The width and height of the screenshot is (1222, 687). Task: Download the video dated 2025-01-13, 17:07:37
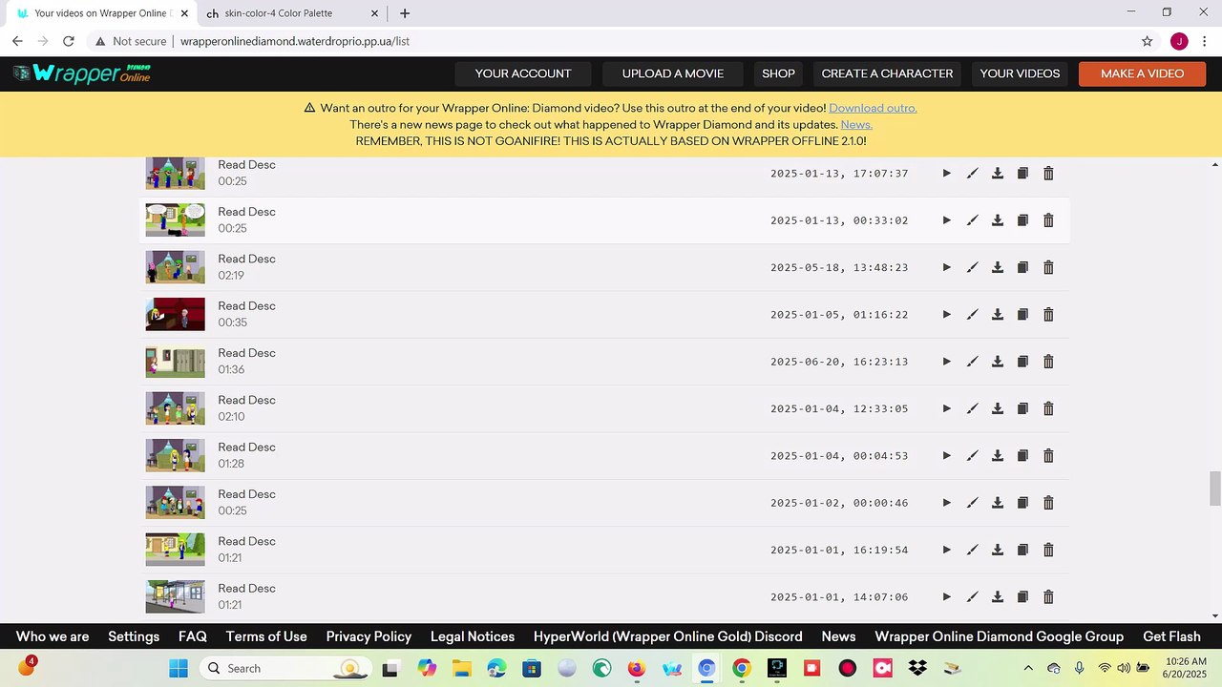point(998,174)
